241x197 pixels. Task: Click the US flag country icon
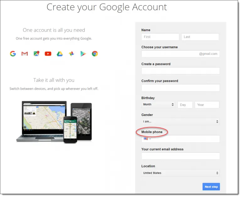pos(146,139)
